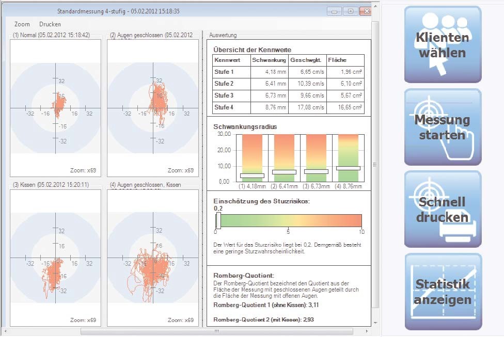Screen dimensions: 504x337
Task: Start a measurement with Messung starten
Action: tap(443, 127)
